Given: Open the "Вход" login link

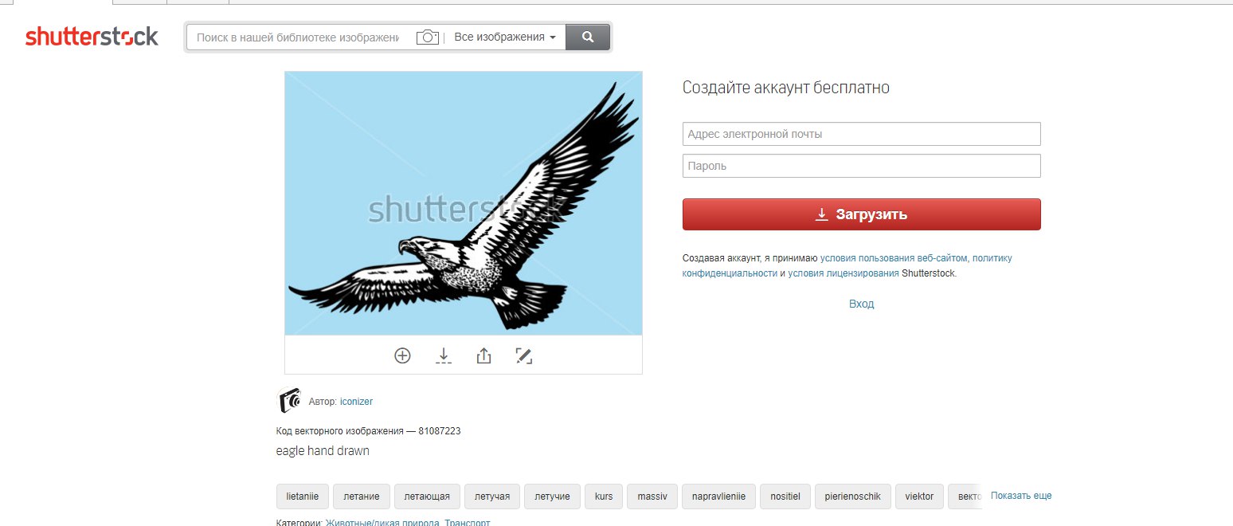Looking at the screenshot, I should [862, 304].
